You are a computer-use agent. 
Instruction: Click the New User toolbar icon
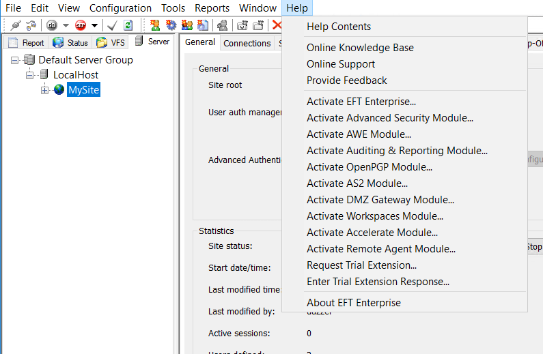[x=155, y=25]
